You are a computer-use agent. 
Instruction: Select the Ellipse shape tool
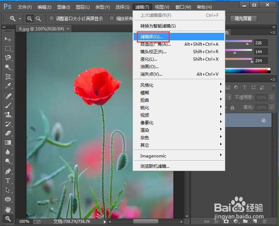point(8,199)
